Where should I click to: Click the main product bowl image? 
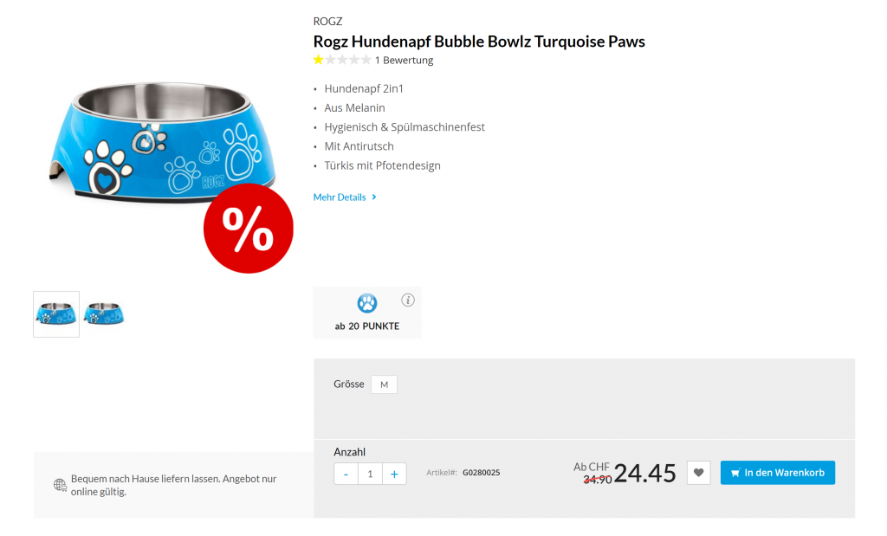[160, 143]
